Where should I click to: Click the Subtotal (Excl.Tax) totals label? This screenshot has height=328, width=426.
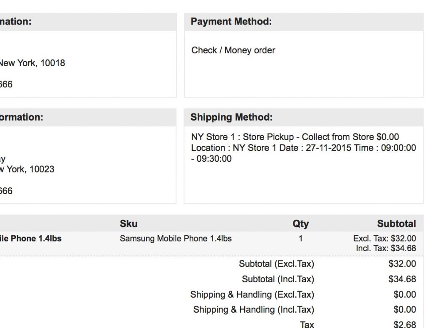(x=276, y=264)
